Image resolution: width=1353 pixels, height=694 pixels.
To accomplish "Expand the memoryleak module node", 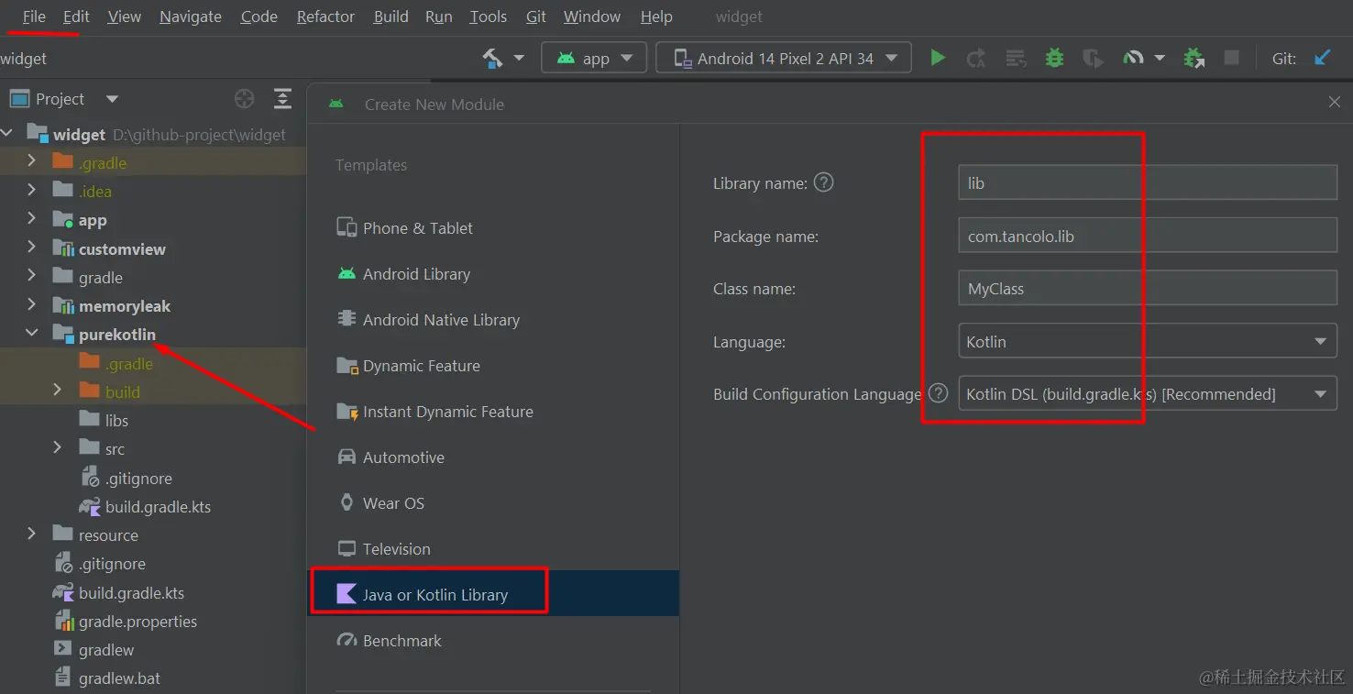I will [x=32, y=305].
